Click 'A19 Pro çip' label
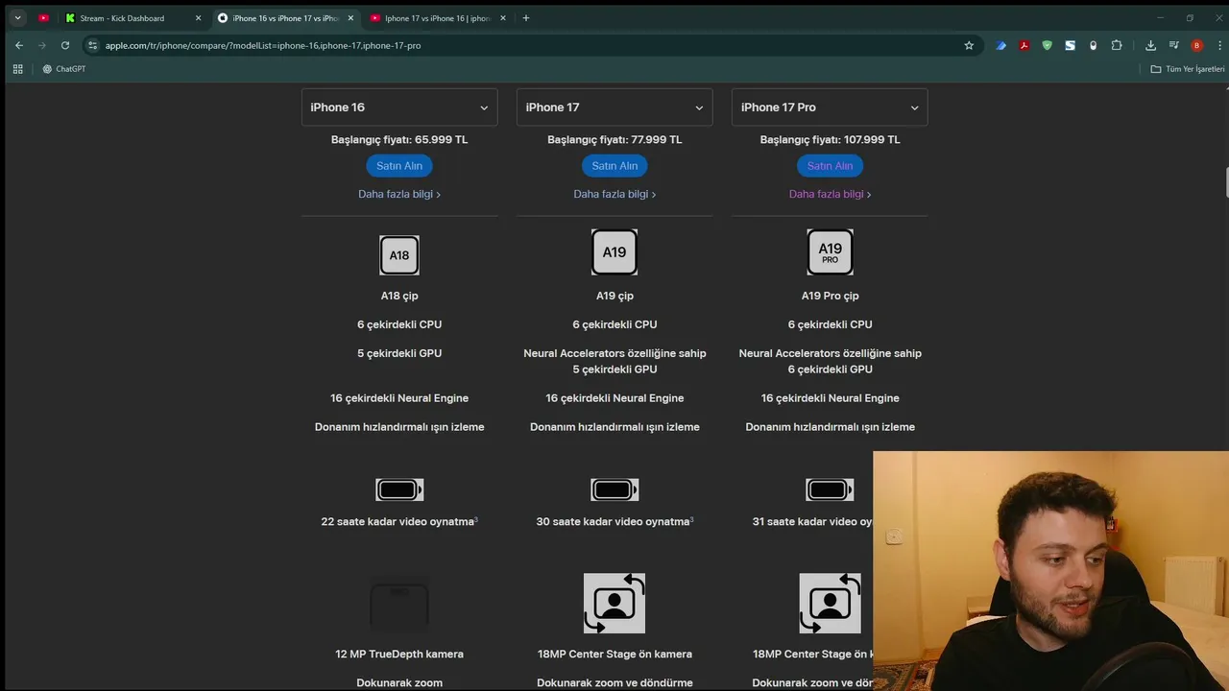Screen dimensions: 1229x691 tap(830, 296)
